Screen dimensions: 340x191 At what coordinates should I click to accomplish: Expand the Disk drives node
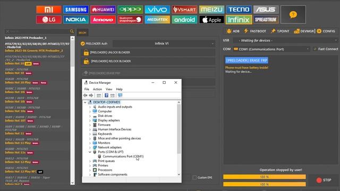90,116
